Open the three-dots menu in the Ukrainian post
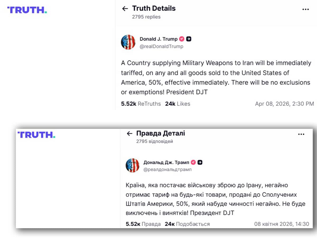The image size is (317, 238). click(x=301, y=134)
